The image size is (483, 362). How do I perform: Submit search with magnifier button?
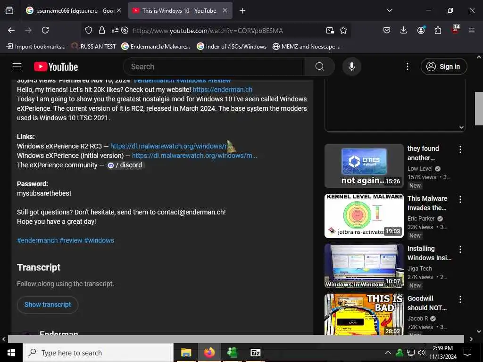coord(319,66)
